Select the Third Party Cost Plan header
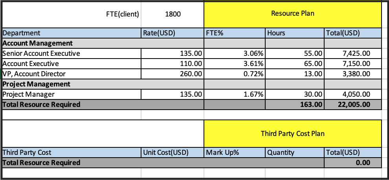Screen dimensions: 389x180 click(x=292, y=134)
